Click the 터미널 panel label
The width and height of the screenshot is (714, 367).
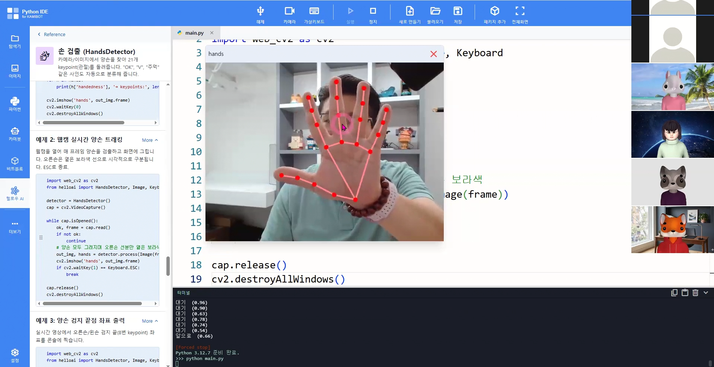coord(184,293)
